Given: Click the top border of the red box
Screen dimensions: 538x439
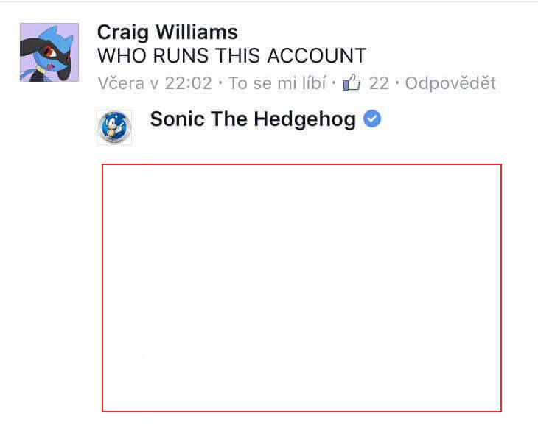Looking at the screenshot, I should [301, 164].
